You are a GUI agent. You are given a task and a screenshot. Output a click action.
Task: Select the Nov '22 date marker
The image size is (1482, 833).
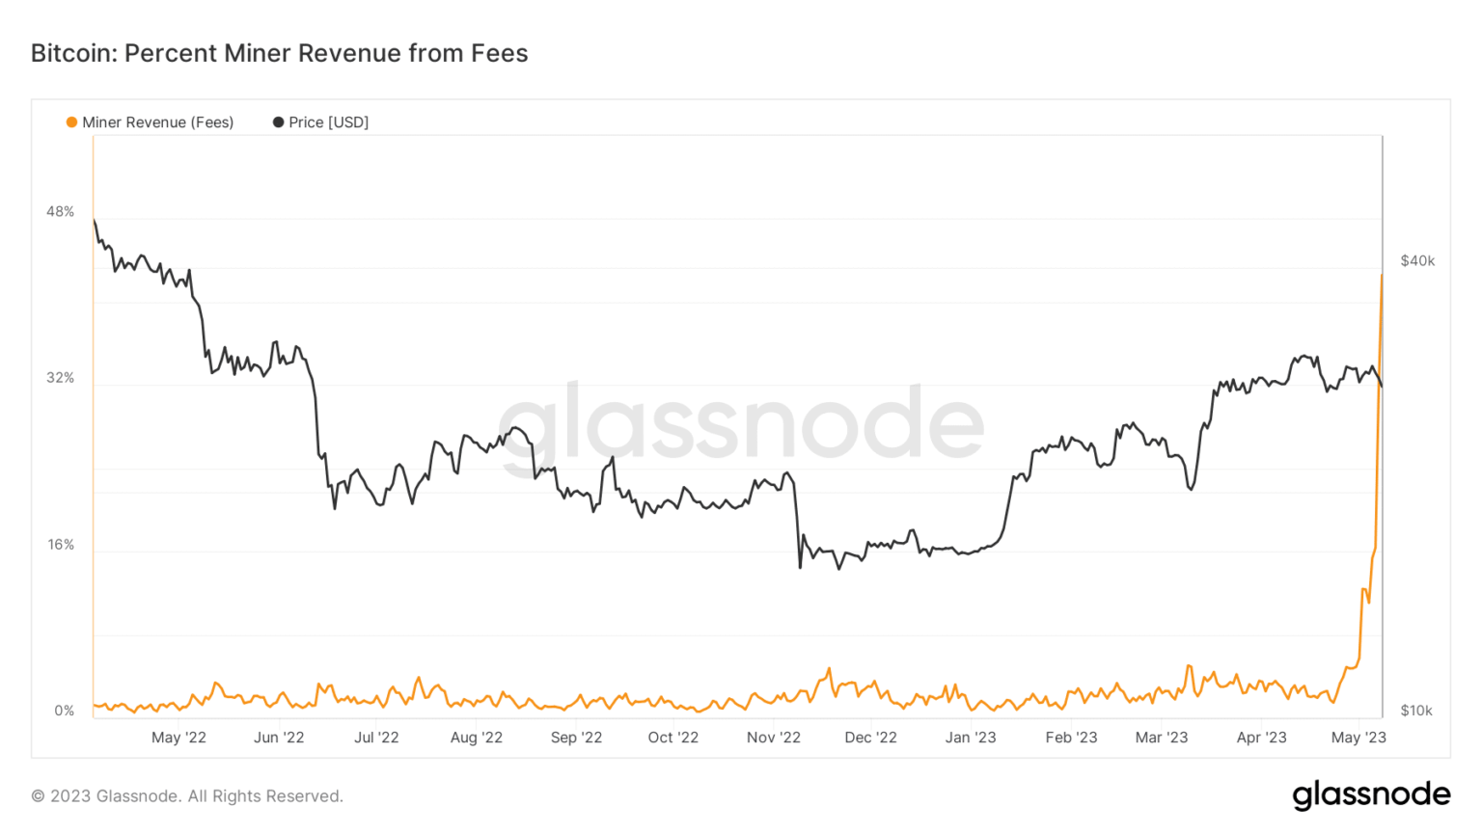pos(774,738)
